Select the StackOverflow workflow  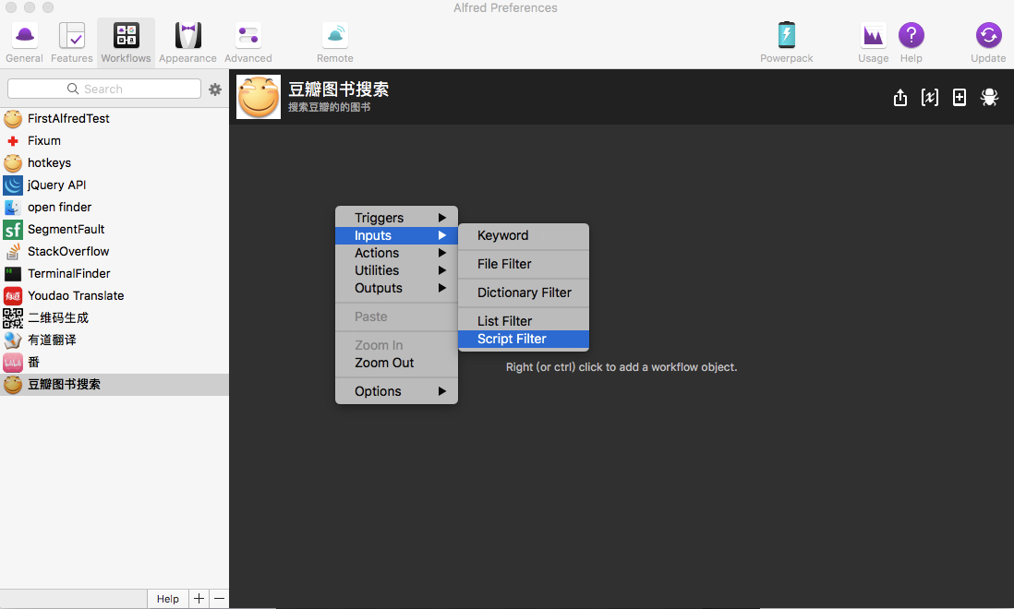point(115,251)
